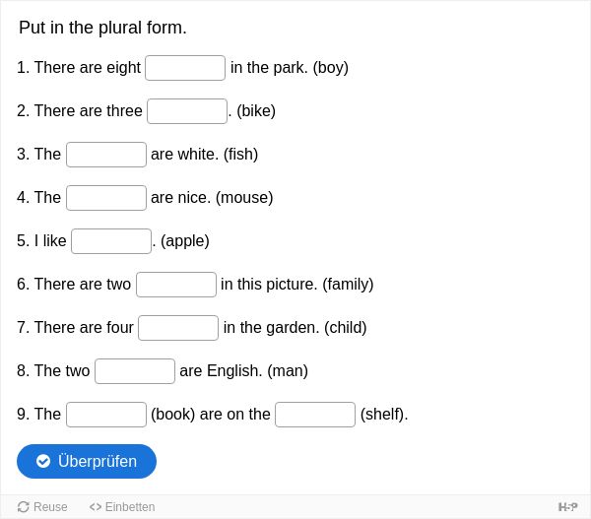This screenshot has height=519, width=591.
Task: Open the Einbetten embed link
Action: tap(122, 507)
